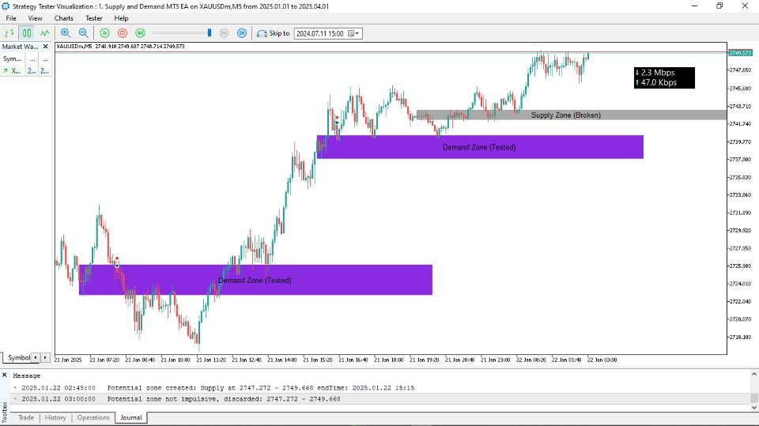Open the File menu
759x426 pixels.
tap(10, 18)
